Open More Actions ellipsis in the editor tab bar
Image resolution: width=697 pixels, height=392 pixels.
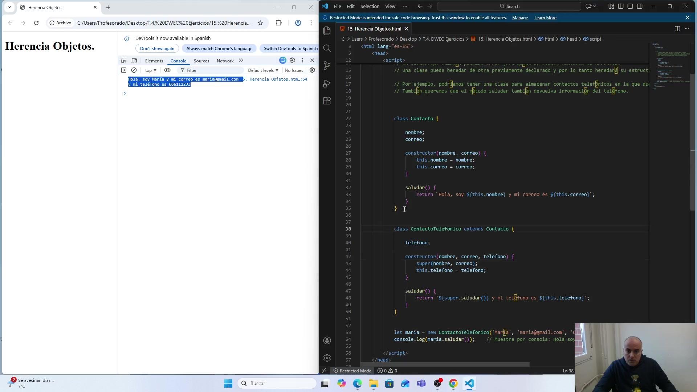coord(687,29)
